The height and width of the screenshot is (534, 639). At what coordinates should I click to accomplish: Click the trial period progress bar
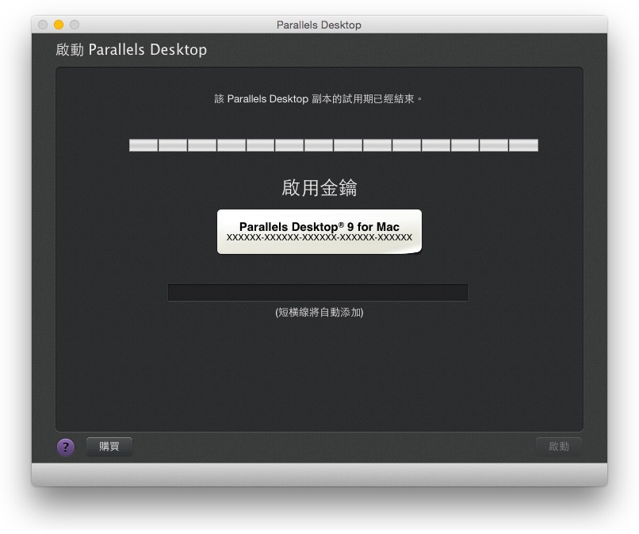pos(333,145)
